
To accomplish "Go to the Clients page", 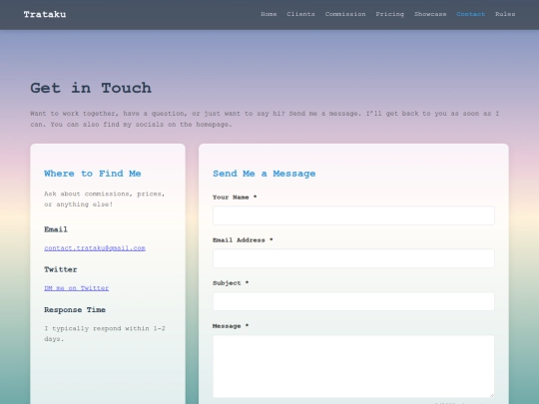I will 300,14.
